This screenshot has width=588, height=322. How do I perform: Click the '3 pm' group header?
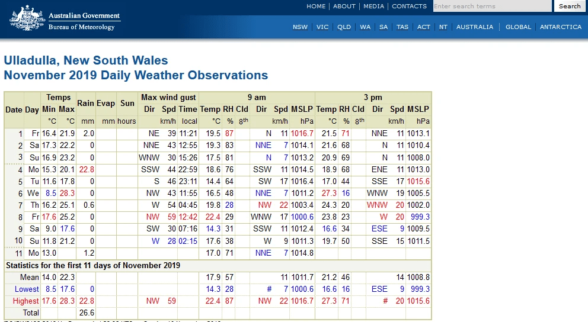[373, 97]
